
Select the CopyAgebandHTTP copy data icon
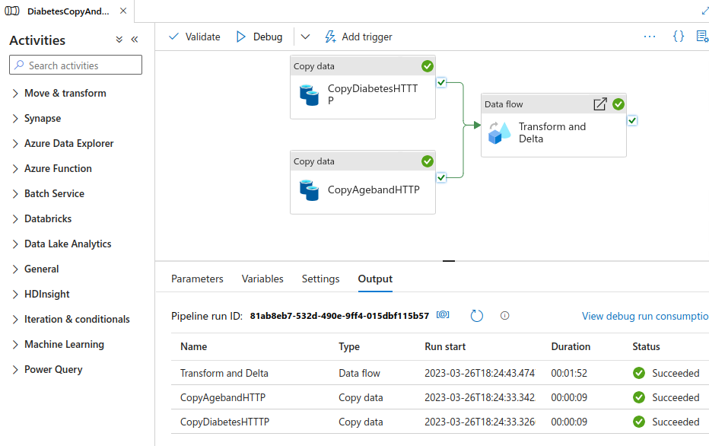[x=310, y=190]
